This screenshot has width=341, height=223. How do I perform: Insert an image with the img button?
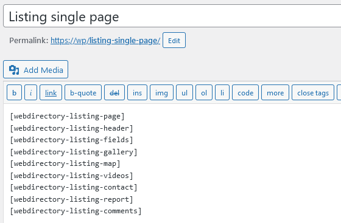[x=161, y=92]
